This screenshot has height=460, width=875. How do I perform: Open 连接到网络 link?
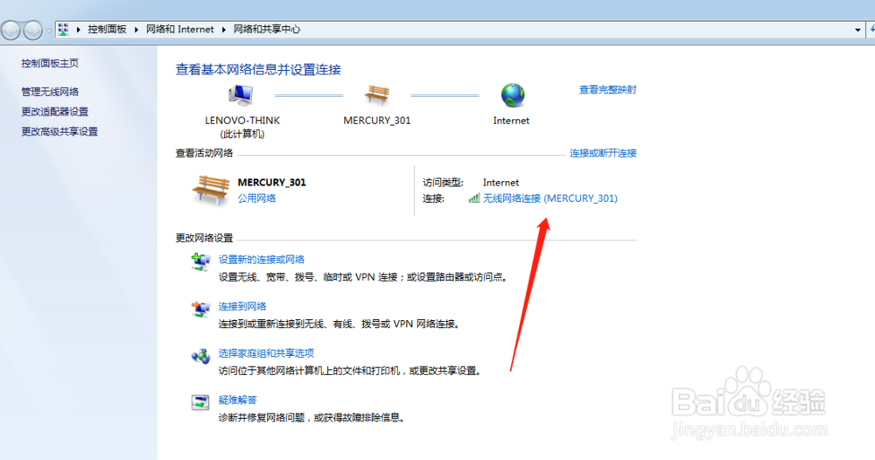(x=242, y=306)
